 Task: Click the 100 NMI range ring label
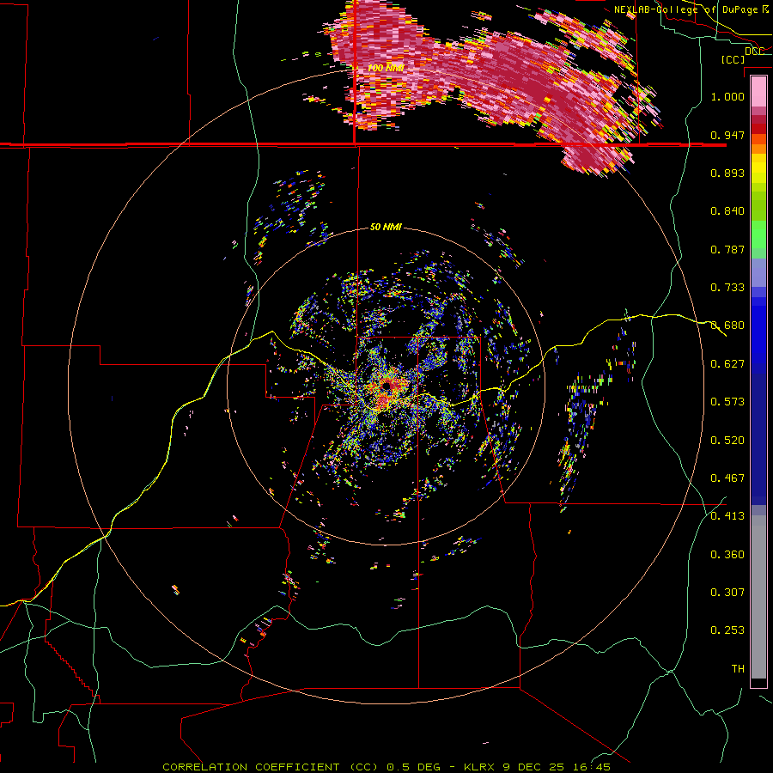coord(386,68)
